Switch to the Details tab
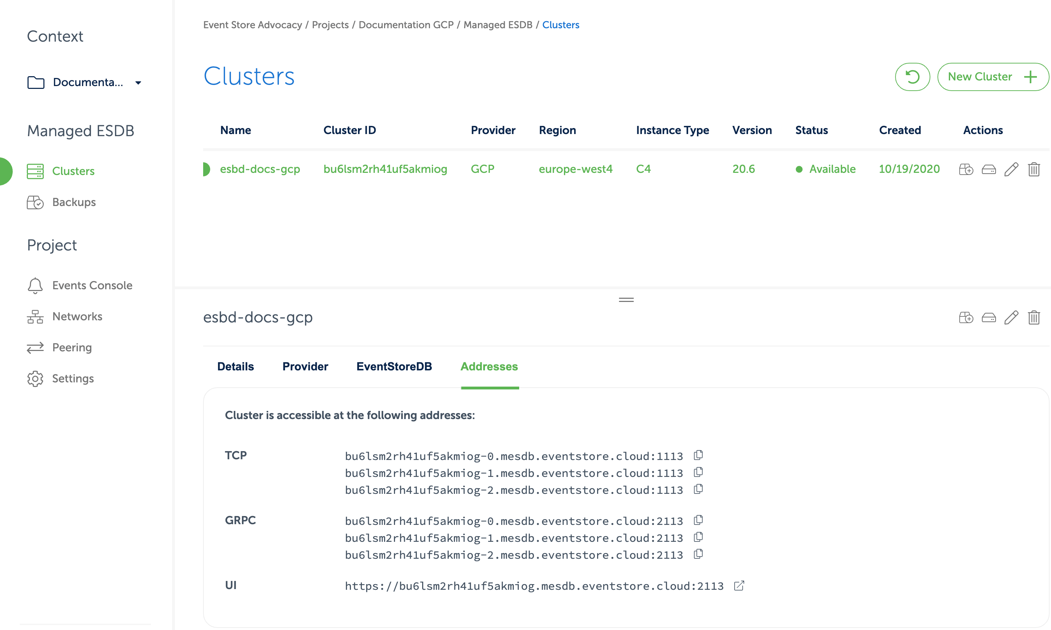 click(x=235, y=367)
